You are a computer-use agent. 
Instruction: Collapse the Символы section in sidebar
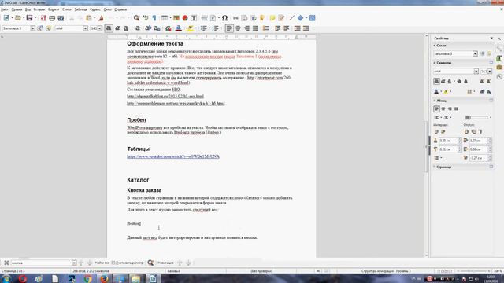[x=435, y=63]
